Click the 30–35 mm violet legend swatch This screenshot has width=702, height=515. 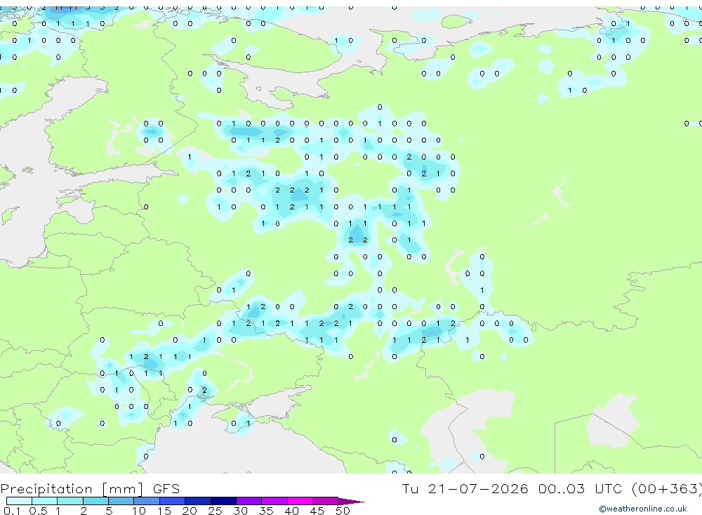[249, 501]
